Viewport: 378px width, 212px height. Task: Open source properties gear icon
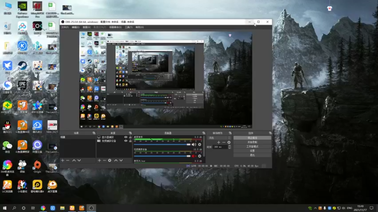click(110, 160)
